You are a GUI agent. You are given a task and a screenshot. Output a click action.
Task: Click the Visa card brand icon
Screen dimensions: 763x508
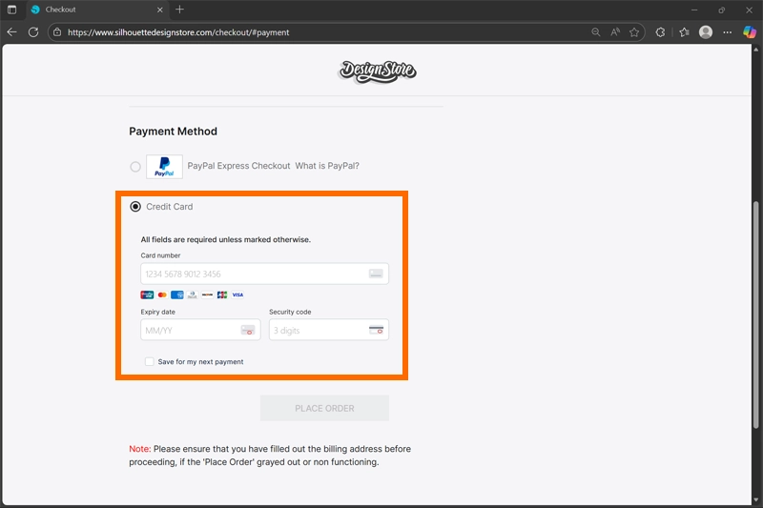click(237, 295)
